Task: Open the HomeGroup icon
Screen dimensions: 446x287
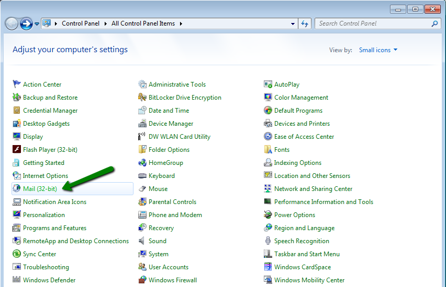Action: point(142,162)
